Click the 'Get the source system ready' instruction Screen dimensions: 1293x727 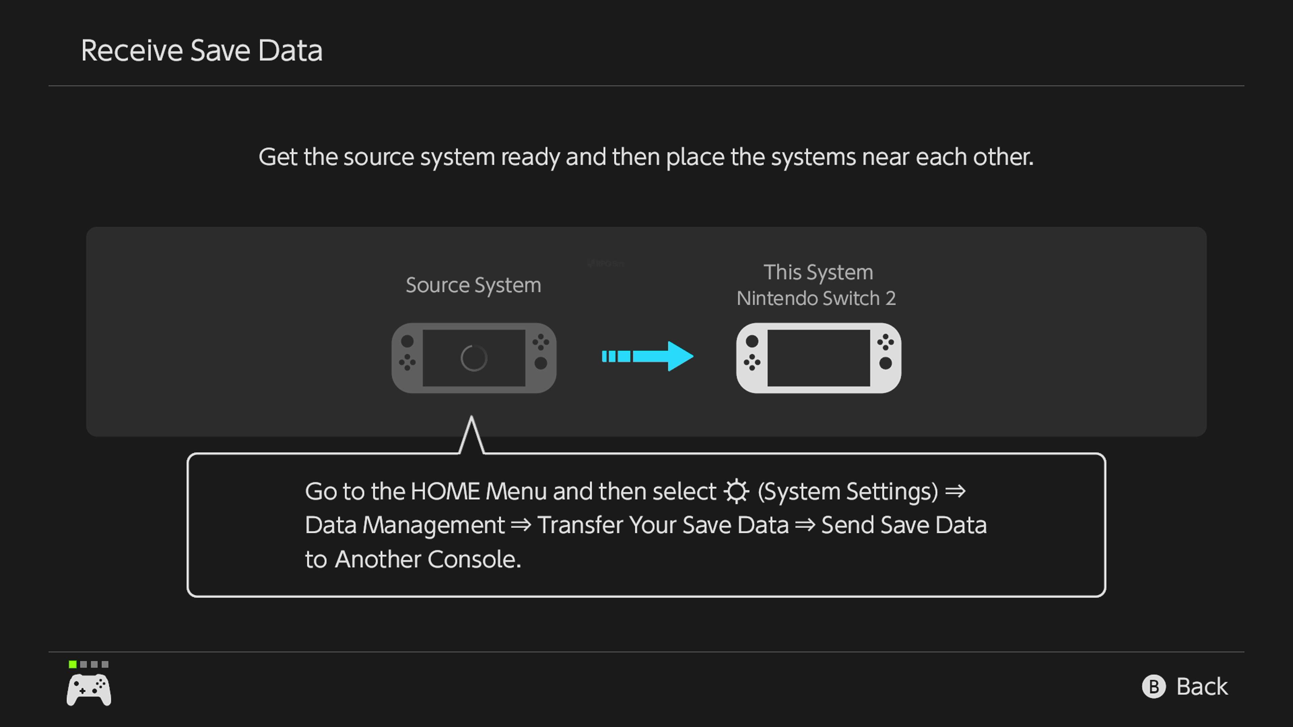coord(646,157)
